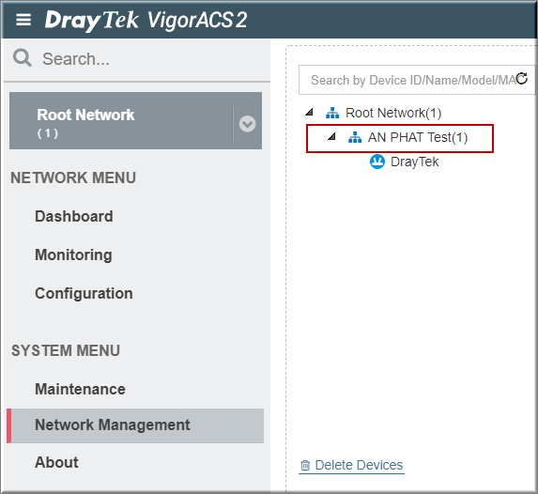Open the About page
538x494 pixels.
tap(56, 462)
